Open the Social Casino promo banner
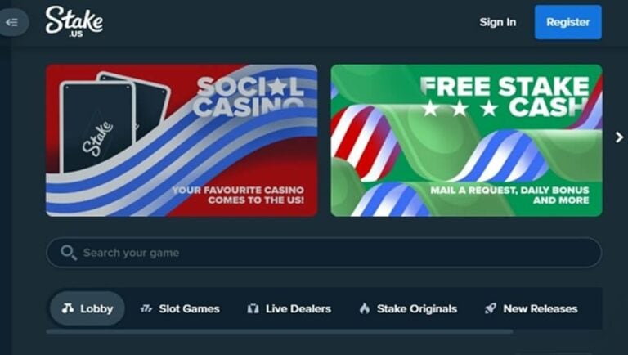 coord(182,140)
